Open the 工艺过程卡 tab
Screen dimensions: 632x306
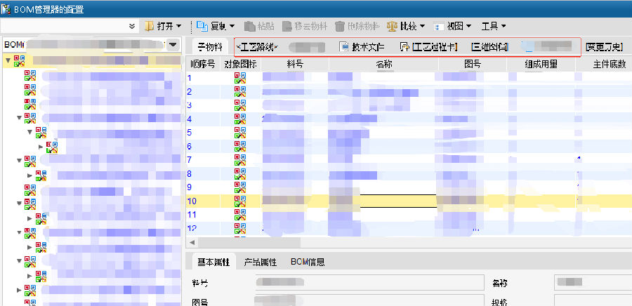[x=428, y=47]
